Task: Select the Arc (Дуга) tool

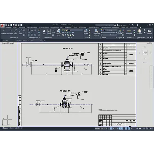Action: 20,32
